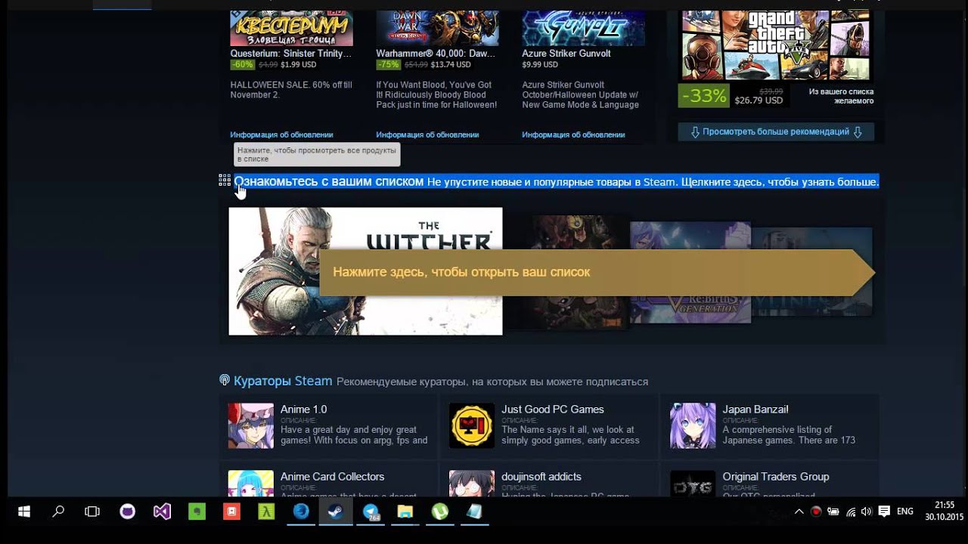Switch to Steam taskbar icon
Viewport: 968px width, 544px height.
pyautogui.click(x=335, y=512)
